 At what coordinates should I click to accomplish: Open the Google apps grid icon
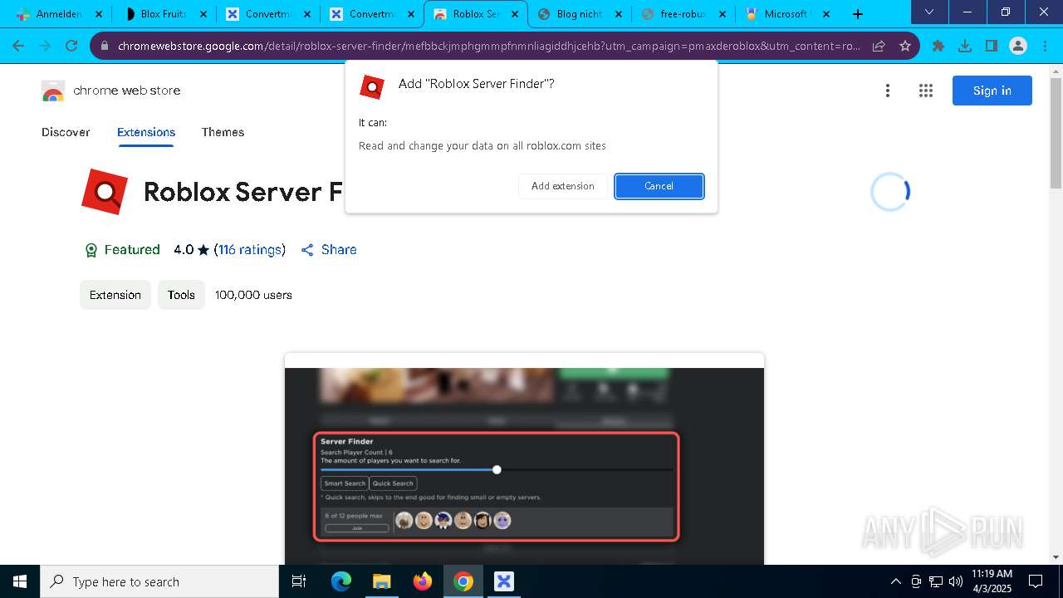[926, 91]
